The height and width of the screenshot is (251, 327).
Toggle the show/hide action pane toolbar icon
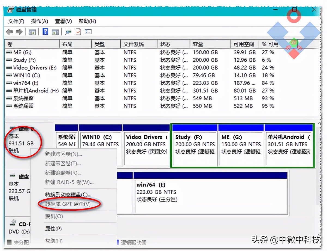click(55, 32)
